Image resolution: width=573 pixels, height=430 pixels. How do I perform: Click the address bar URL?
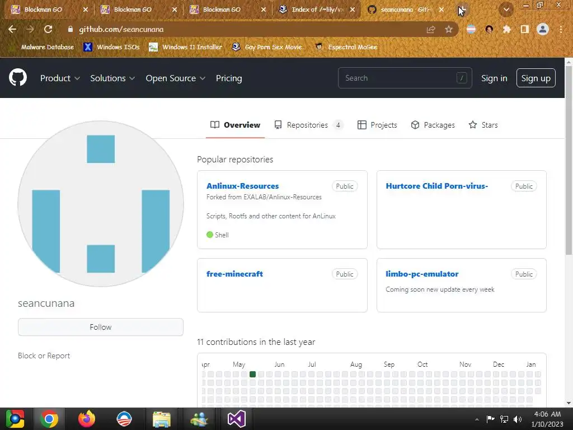121,29
